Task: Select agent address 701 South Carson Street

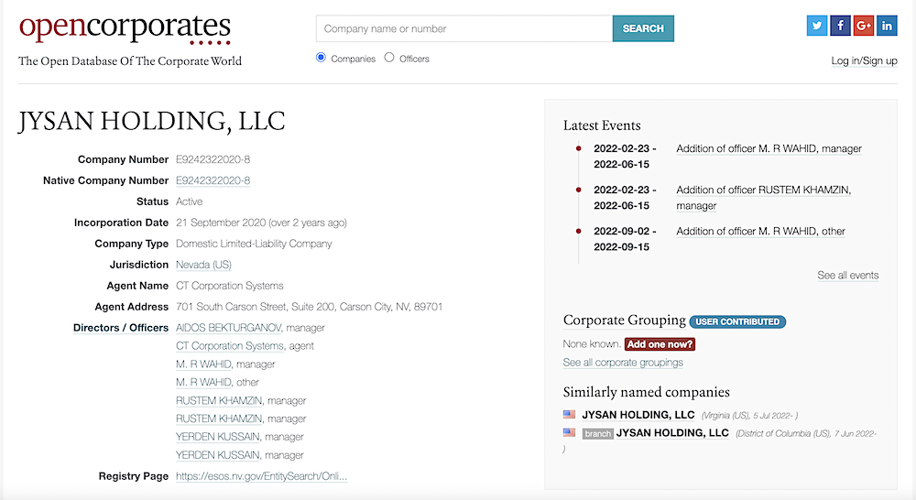Action: coord(309,307)
